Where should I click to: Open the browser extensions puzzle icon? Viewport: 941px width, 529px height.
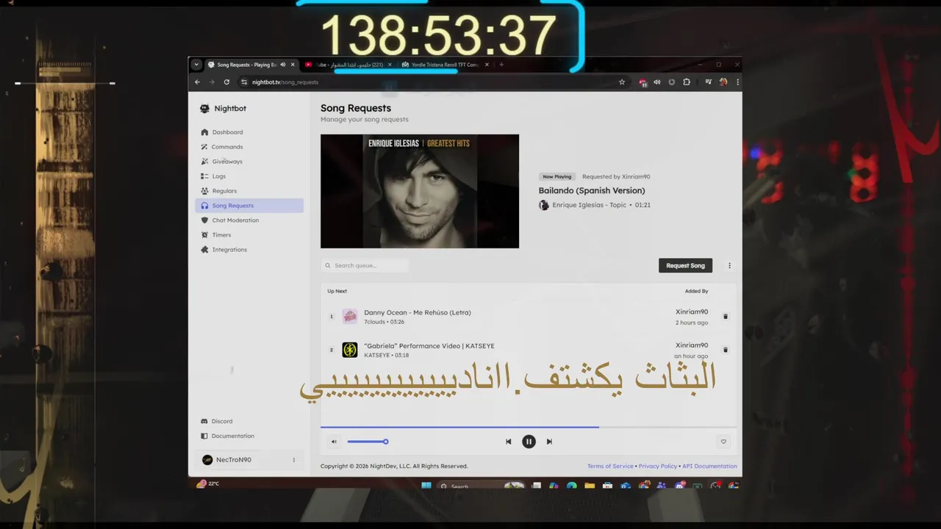pyautogui.click(x=687, y=82)
